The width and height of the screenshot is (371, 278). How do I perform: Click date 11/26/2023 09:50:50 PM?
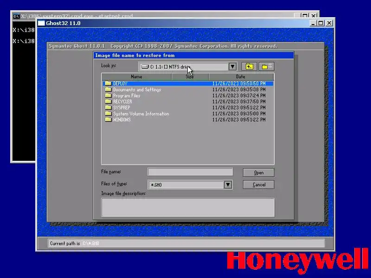pyautogui.click(x=239, y=83)
